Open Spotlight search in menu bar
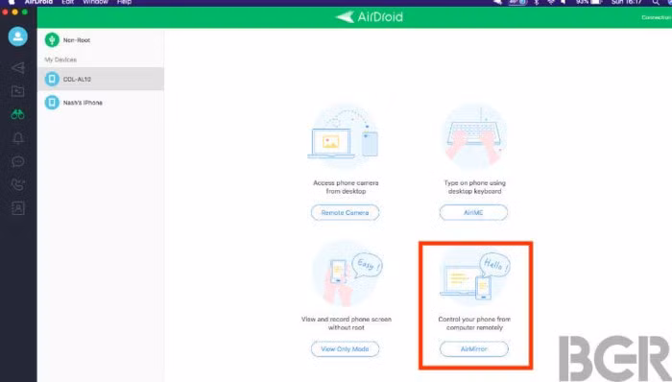The width and height of the screenshot is (672, 382). tap(656, 2)
